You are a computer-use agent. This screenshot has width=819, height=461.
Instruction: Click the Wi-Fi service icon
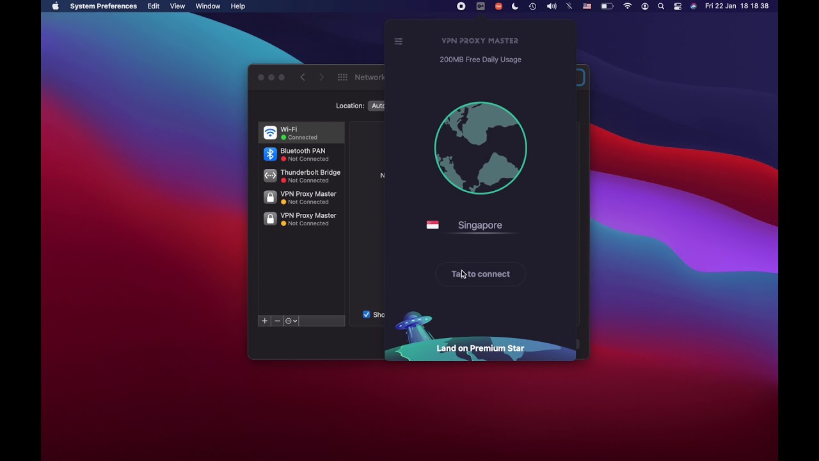click(270, 133)
